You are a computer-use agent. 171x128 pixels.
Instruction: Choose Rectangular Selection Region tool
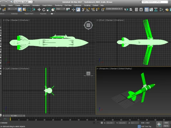pyautogui.click(x=29, y=10)
